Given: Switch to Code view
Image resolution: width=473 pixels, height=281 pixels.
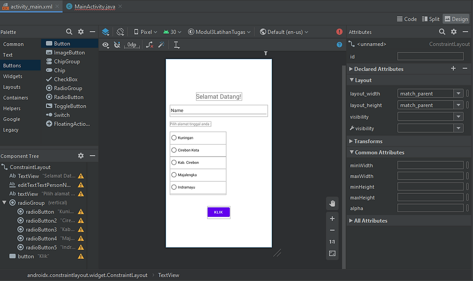Looking at the screenshot, I should click(x=406, y=19).
